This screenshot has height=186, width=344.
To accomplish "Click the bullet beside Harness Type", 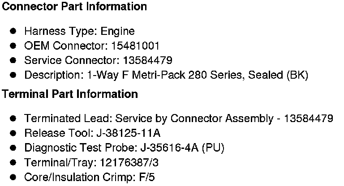I will (x=13, y=31).
